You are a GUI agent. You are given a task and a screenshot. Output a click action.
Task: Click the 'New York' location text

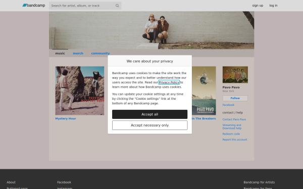click(x=228, y=91)
